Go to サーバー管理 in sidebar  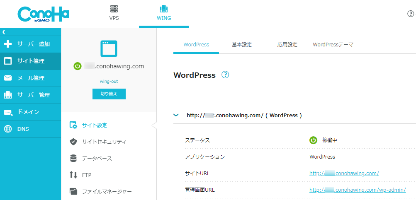pos(30,95)
